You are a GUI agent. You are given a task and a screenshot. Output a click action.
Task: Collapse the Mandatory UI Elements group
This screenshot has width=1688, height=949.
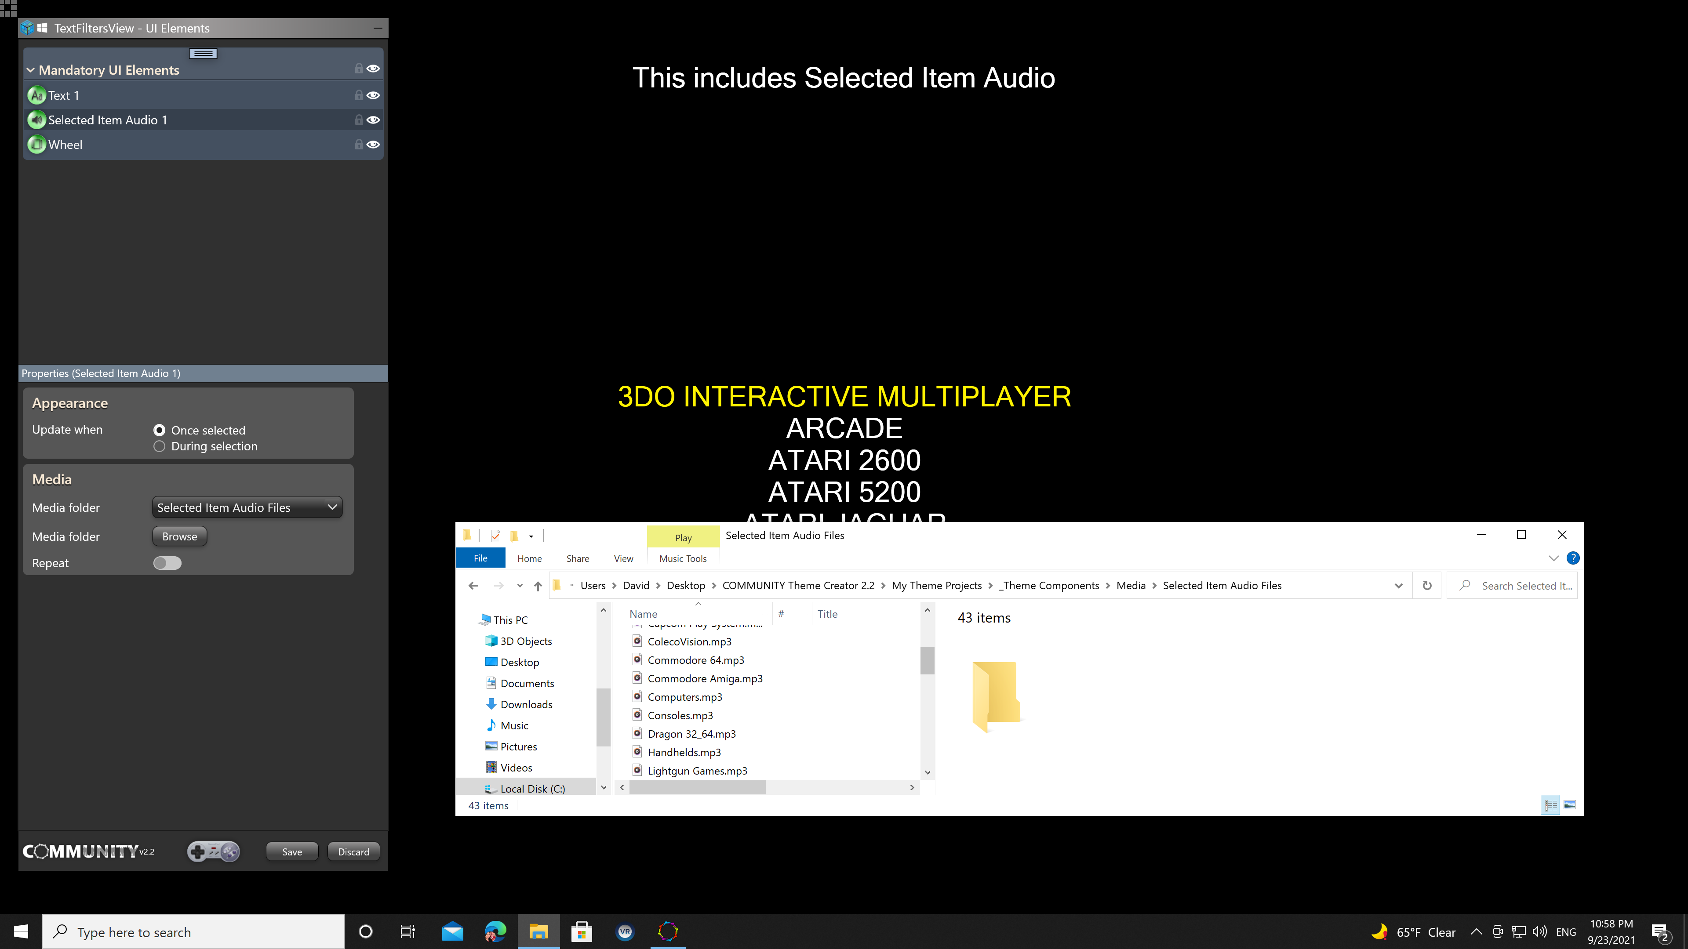click(30, 70)
